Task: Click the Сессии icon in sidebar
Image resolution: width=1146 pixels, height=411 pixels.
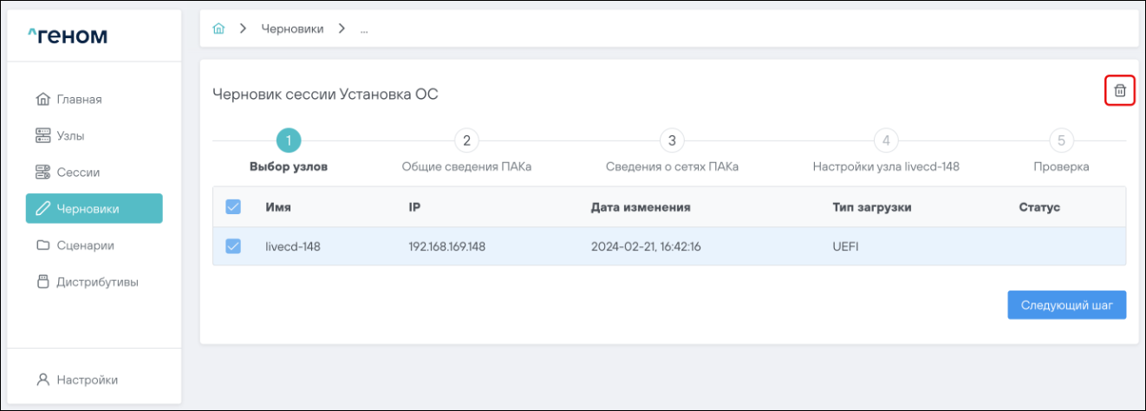Action: point(43,173)
